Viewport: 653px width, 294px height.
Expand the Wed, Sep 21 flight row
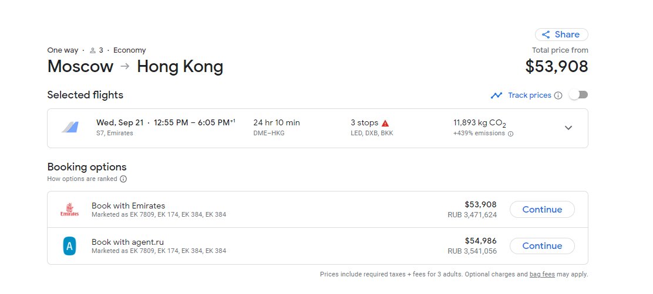pos(318,128)
